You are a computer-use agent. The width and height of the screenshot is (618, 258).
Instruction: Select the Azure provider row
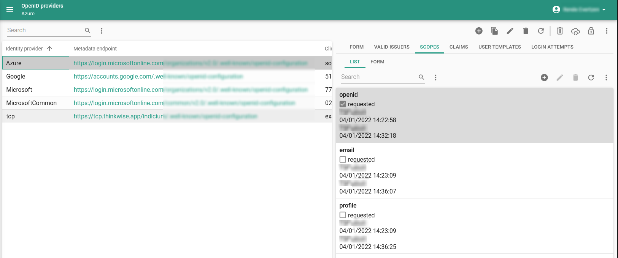167,63
